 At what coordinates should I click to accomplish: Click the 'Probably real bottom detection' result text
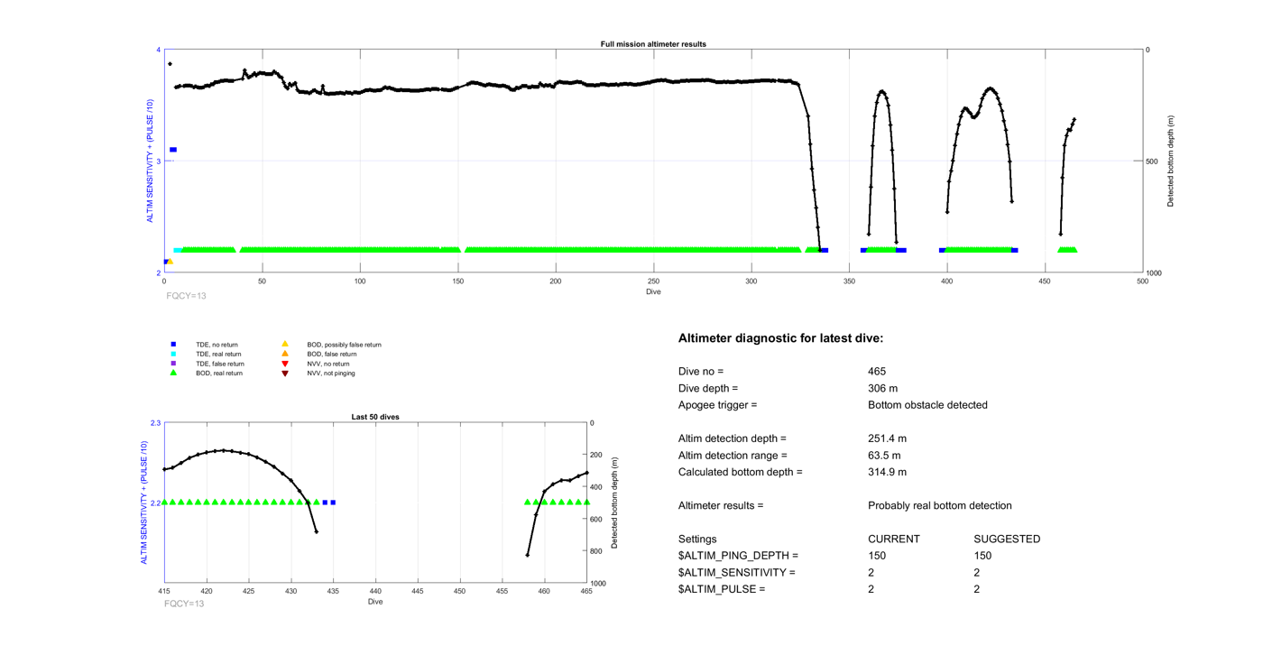[940, 506]
